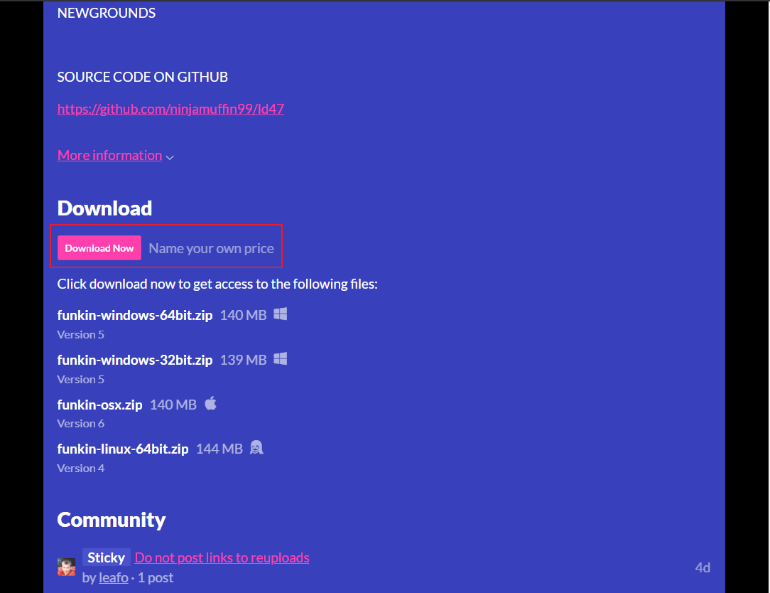Click the Windows icon beside funkin-windows-32bit.zip

280,358
